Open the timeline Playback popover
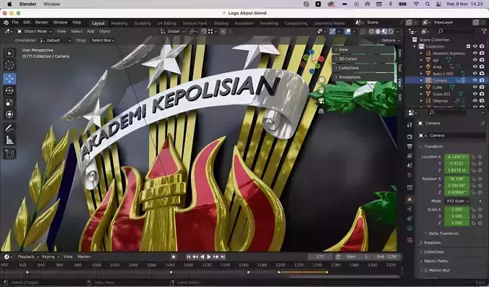 (x=27, y=257)
